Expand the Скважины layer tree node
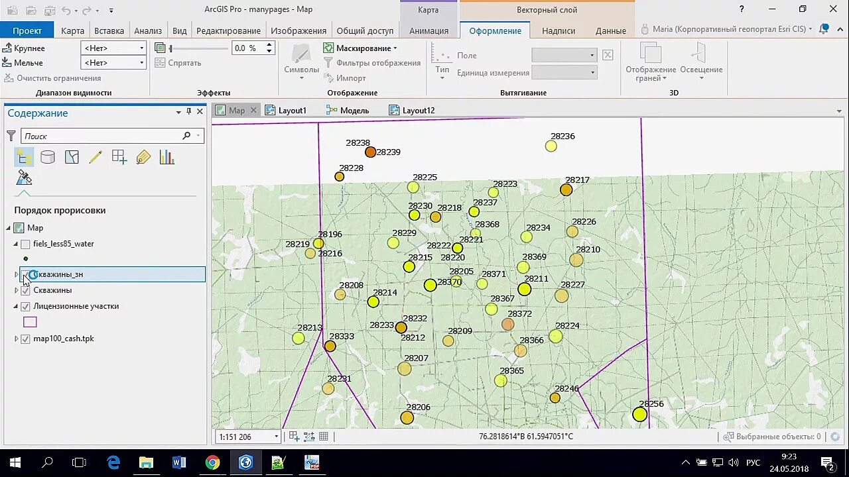 click(16, 290)
